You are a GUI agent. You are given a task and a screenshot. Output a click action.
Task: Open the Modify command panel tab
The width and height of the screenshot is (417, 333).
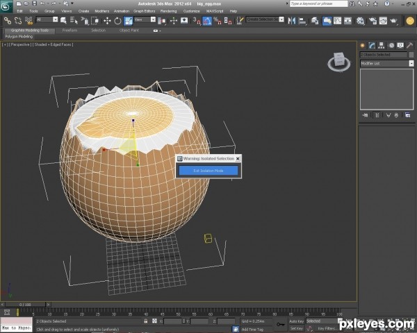click(x=372, y=45)
